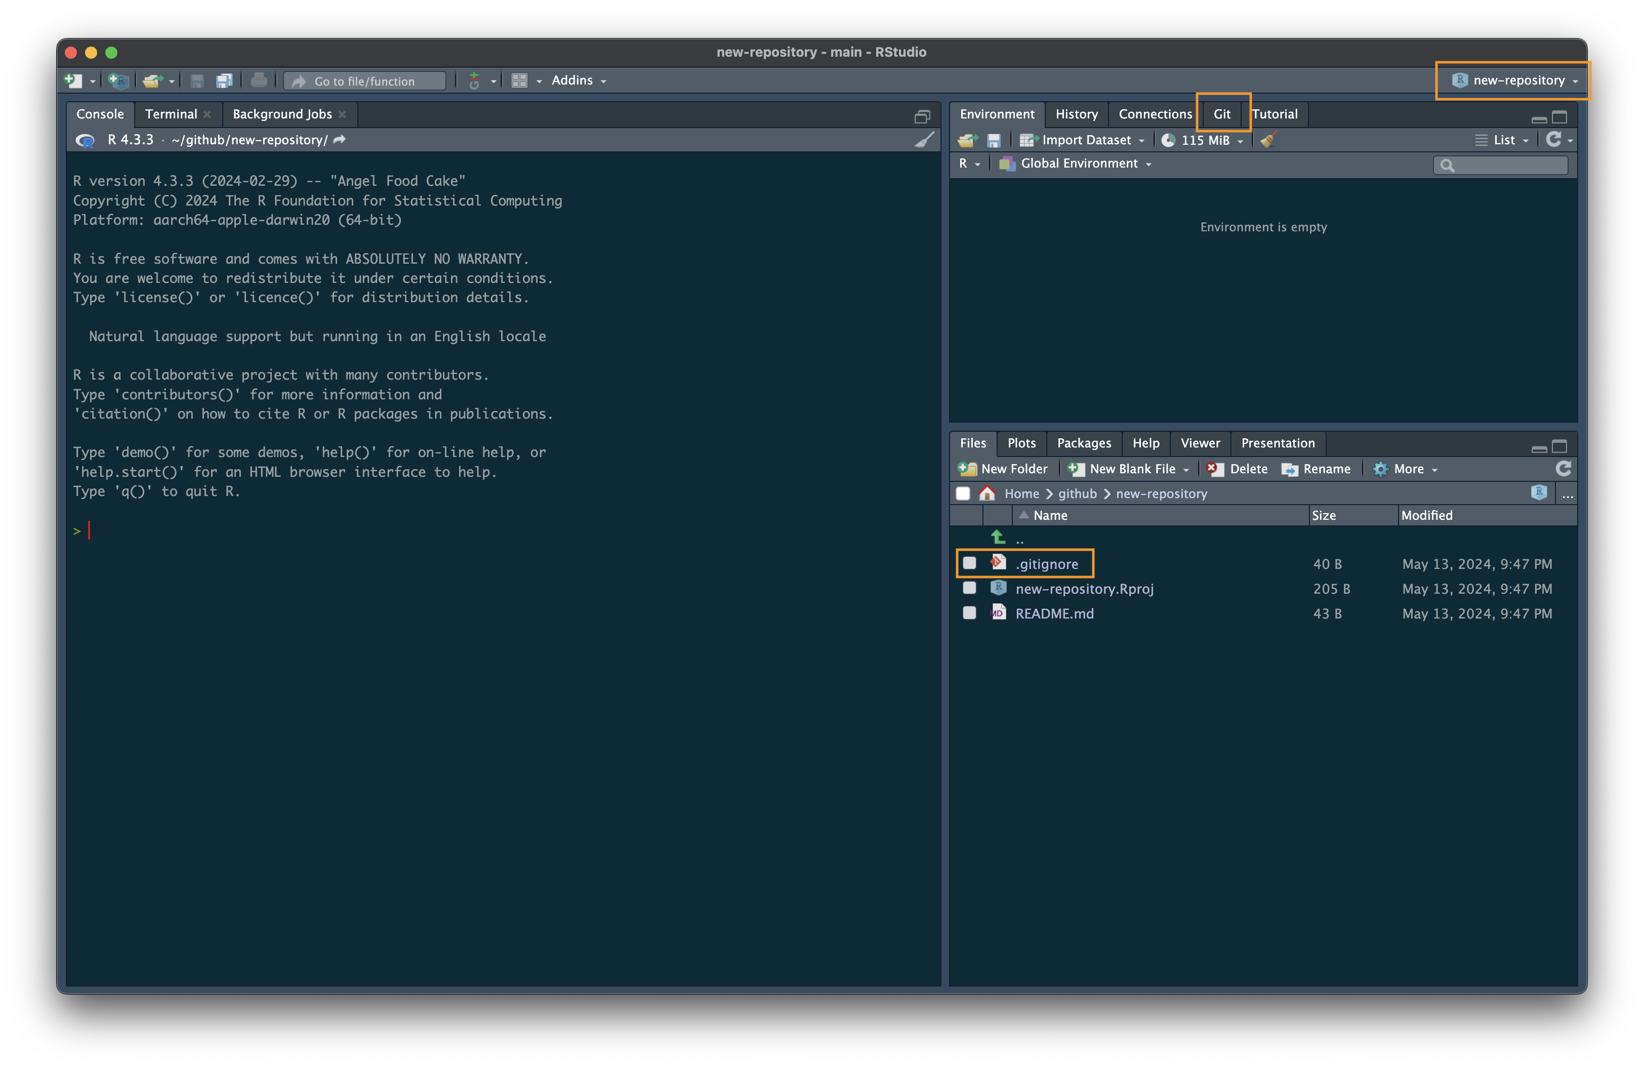
Task: Click the Save all documents icon
Action: pos(224,81)
